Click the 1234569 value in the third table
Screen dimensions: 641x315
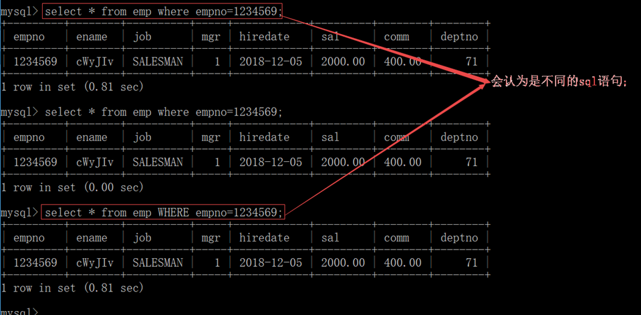[x=35, y=263]
